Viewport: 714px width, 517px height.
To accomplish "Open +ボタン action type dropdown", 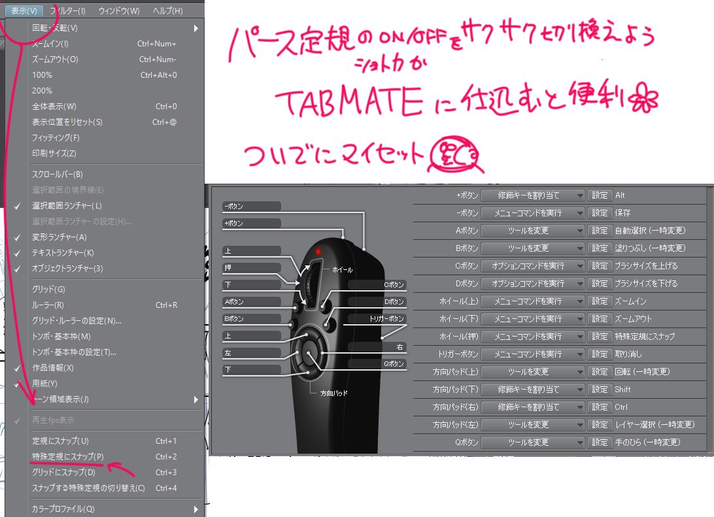I will click(x=533, y=195).
